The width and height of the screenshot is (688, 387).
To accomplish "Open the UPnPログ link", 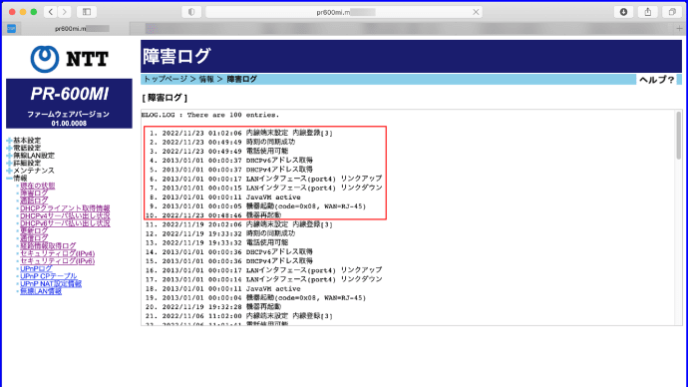I will tap(36, 268).
